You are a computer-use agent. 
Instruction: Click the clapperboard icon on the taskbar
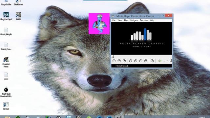click(119, 117)
